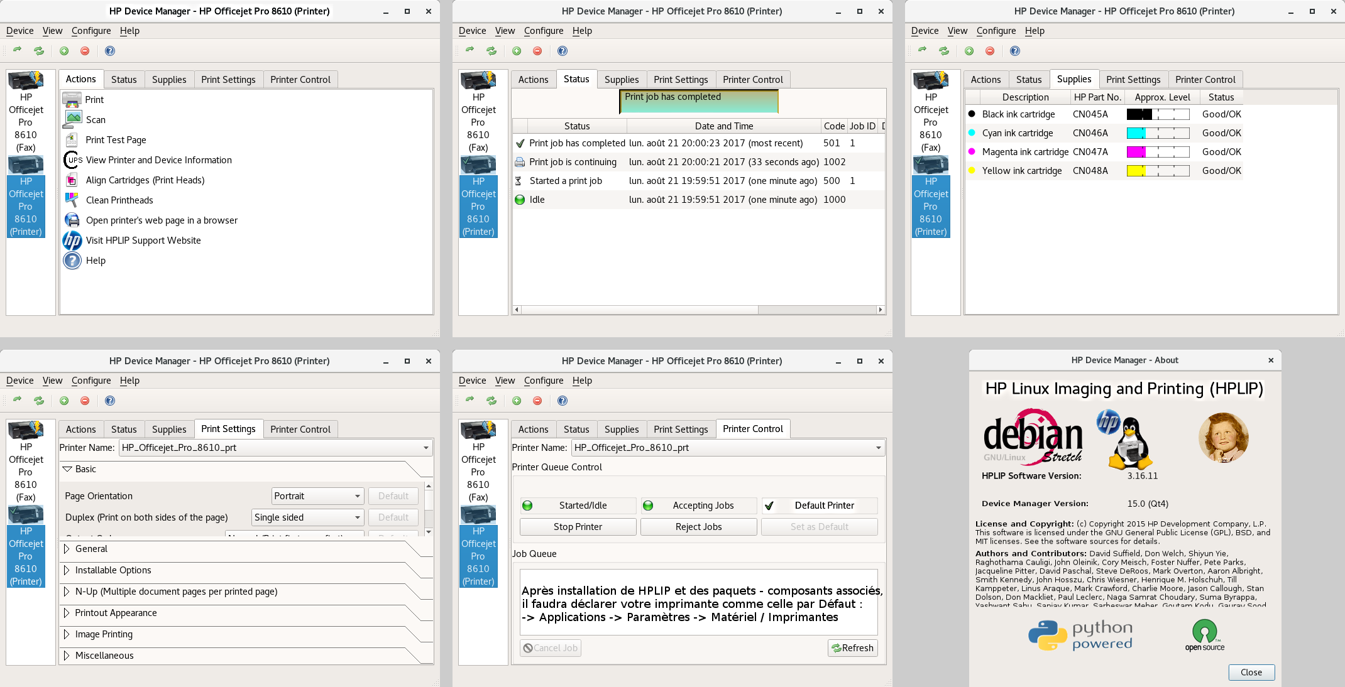The image size is (1345, 687).
Task: Click the Magenta ink level bar
Action: pos(1158,152)
